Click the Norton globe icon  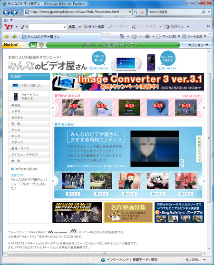(x=41, y=45)
